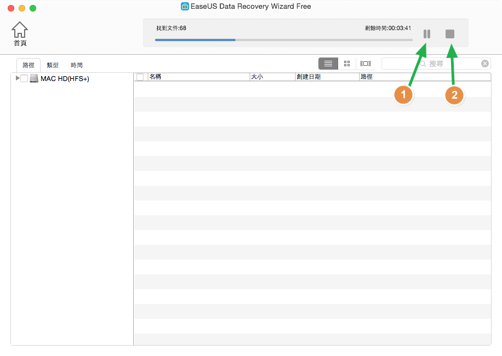Pause the ongoing file scan
This screenshot has width=502, height=356.
pos(426,34)
